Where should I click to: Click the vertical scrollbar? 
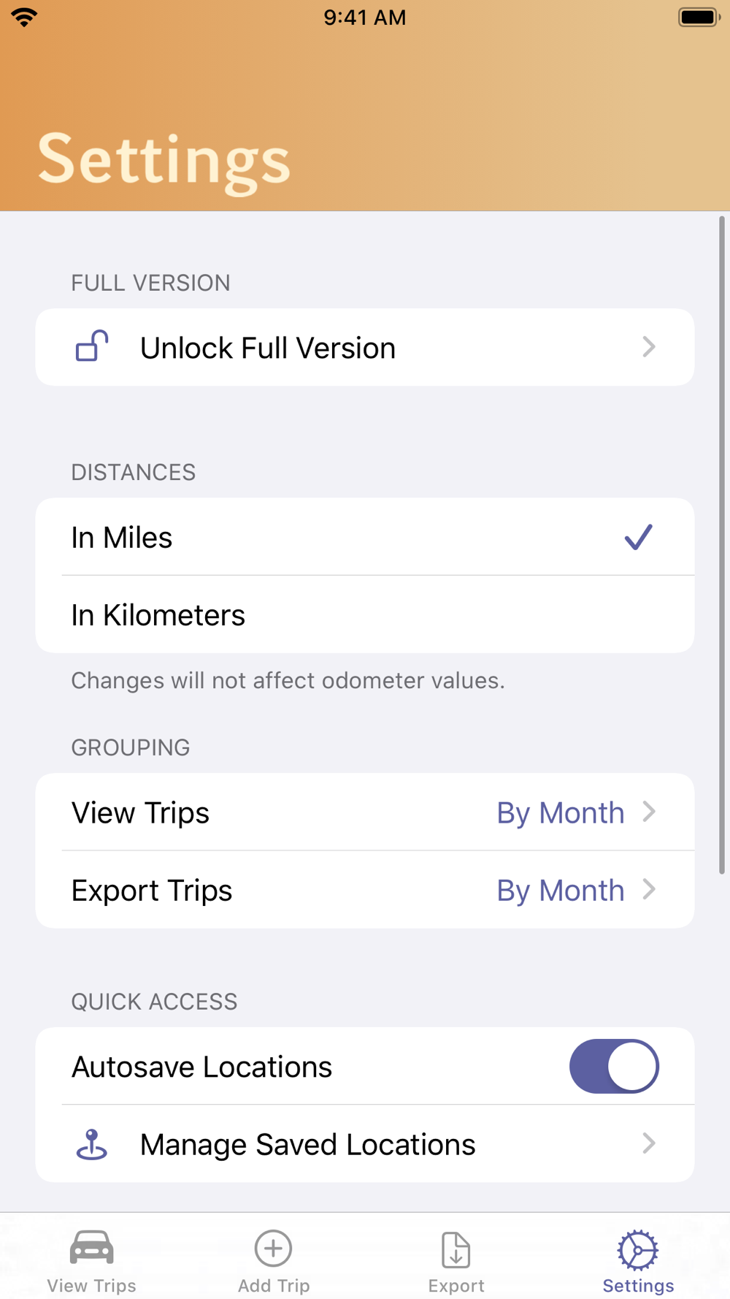[722, 544]
